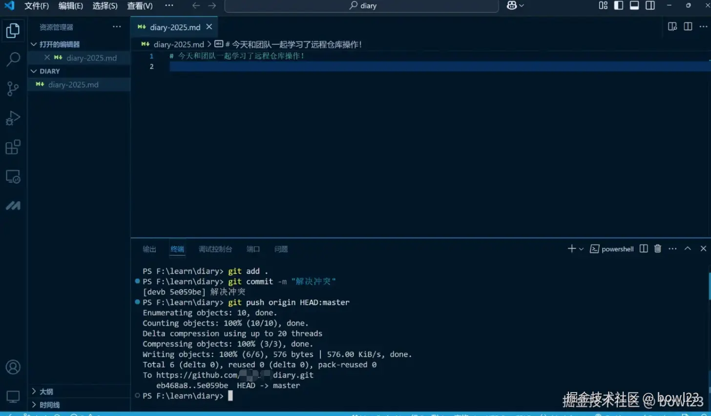Switch to the 端口 panel tab
The image size is (711, 416).
tap(253, 249)
